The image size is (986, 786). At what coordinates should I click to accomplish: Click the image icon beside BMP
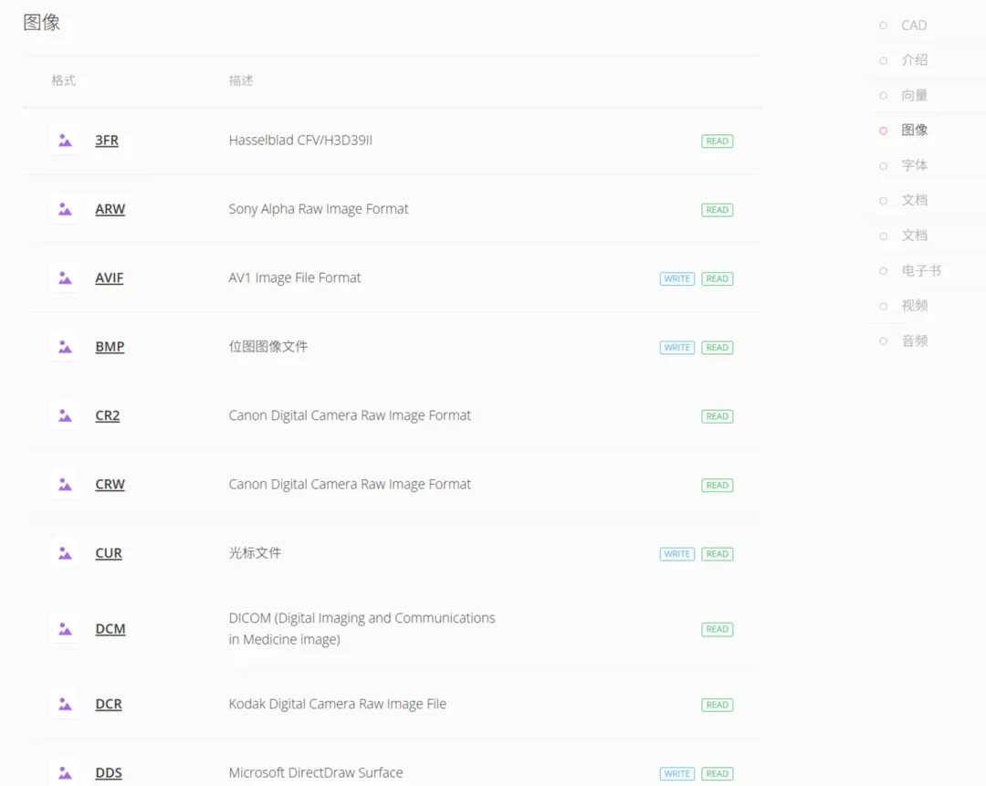pos(65,347)
